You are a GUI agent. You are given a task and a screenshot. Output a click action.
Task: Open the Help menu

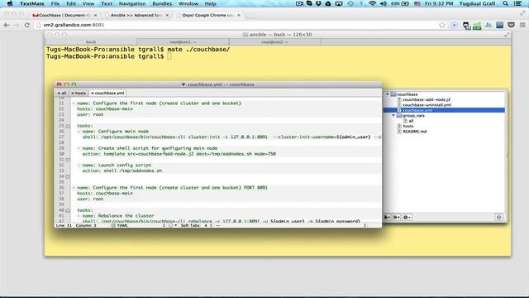tap(210, 3)
